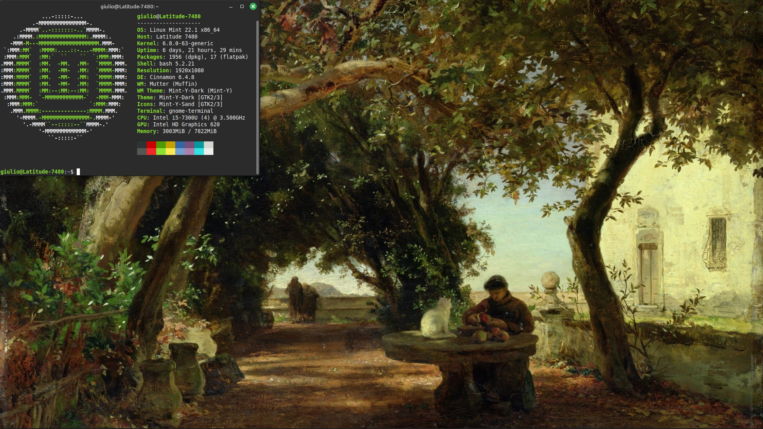Minimize the terminal window
This screenshot has height=429, width=763.
coord(230,6)
